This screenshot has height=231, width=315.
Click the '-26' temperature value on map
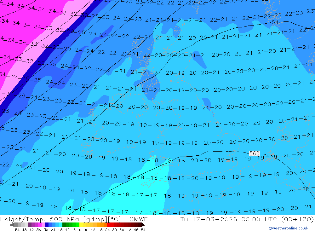20,95
